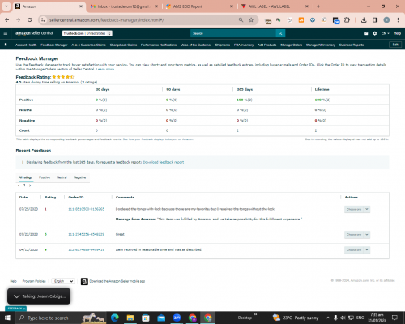Viewport: 405px width, 324px height.
Task: Click the zoom magnifier icon in address bar
Action: tap(241, 19)
